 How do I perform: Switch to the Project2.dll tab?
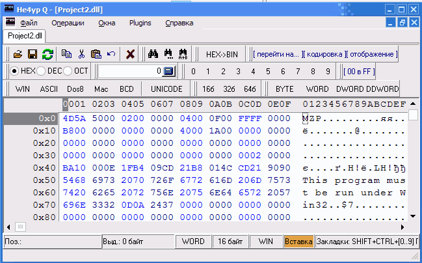[x=25, y=36]
